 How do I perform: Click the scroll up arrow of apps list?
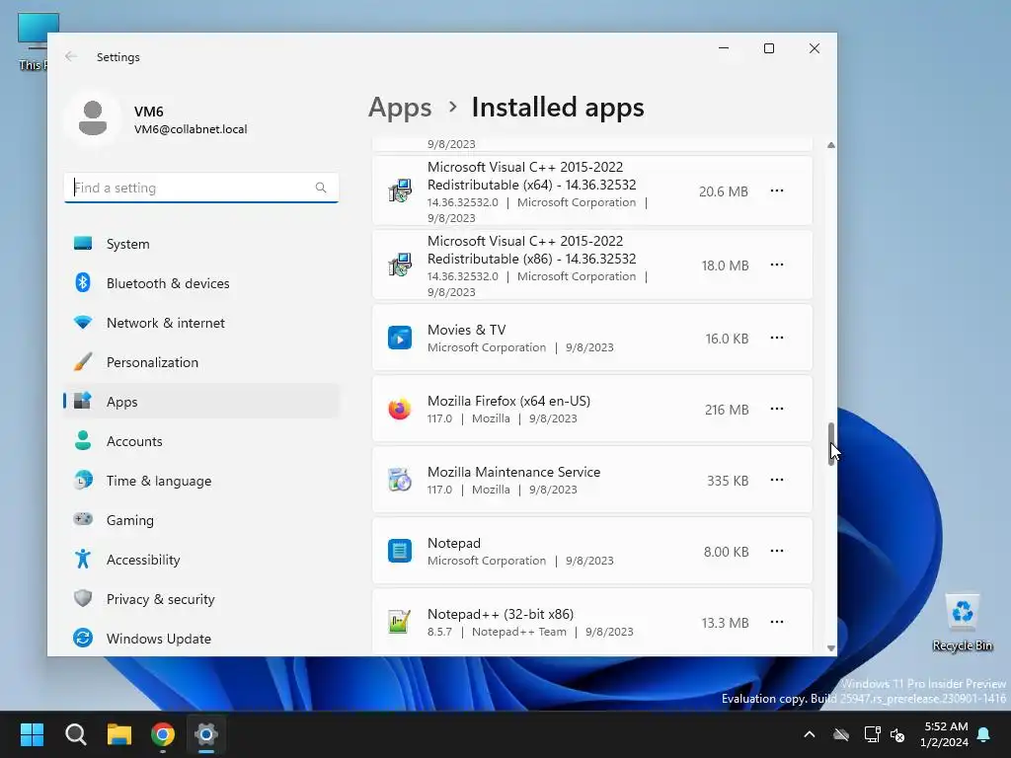coord(831,145)
